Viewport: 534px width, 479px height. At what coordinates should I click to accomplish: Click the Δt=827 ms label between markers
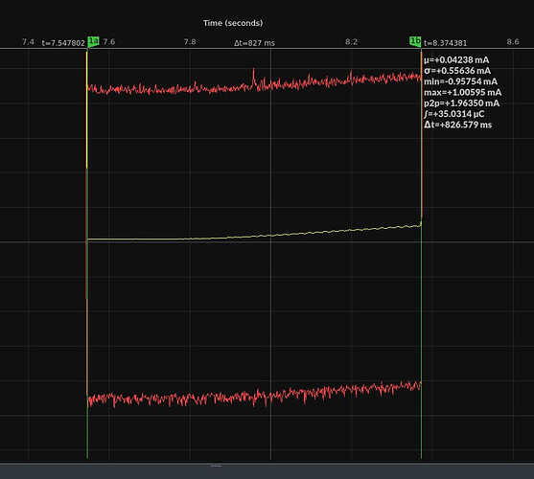(254, 43)
